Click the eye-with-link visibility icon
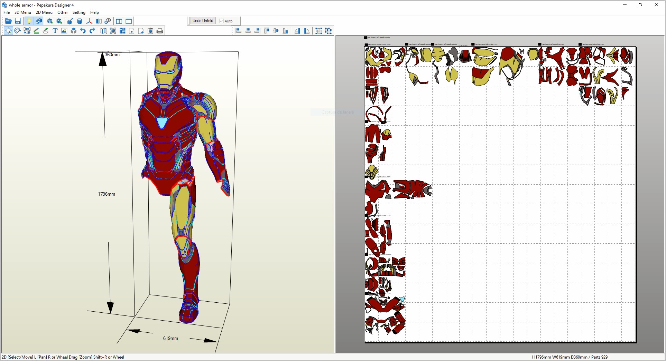 pos(108,21)
